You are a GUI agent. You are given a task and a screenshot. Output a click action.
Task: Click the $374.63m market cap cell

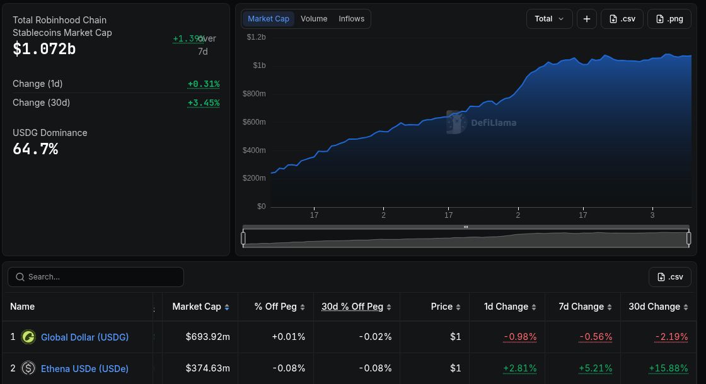[x=207, y=368]
